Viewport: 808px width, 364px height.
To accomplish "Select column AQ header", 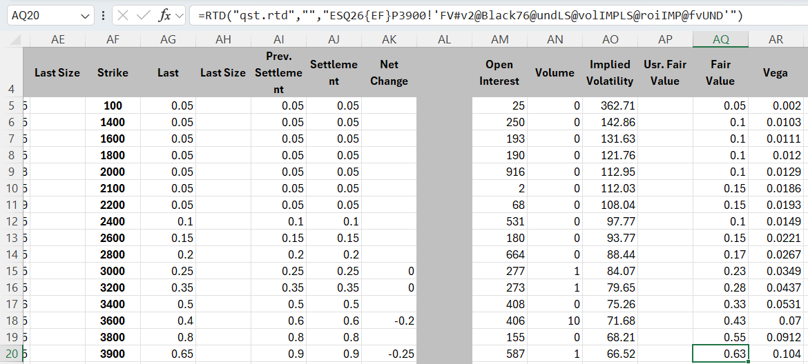I will 720,39.
